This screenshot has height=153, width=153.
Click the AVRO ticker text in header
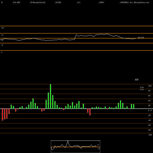point(101,2)
